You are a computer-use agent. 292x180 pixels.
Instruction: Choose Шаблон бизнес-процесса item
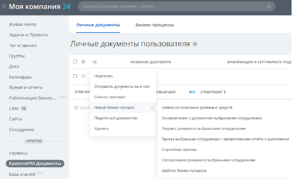pyautogui.click(x=184, y=171)
